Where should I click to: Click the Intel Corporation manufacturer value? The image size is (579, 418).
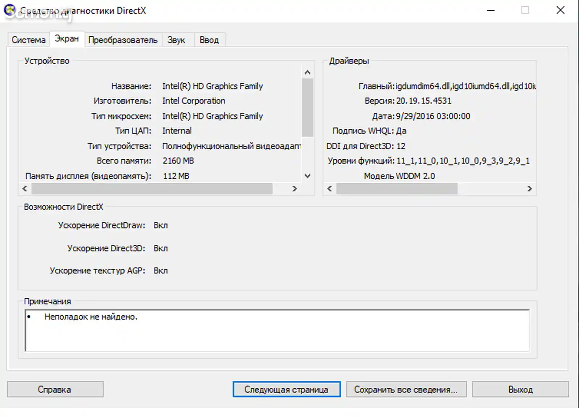pos(194,101)
